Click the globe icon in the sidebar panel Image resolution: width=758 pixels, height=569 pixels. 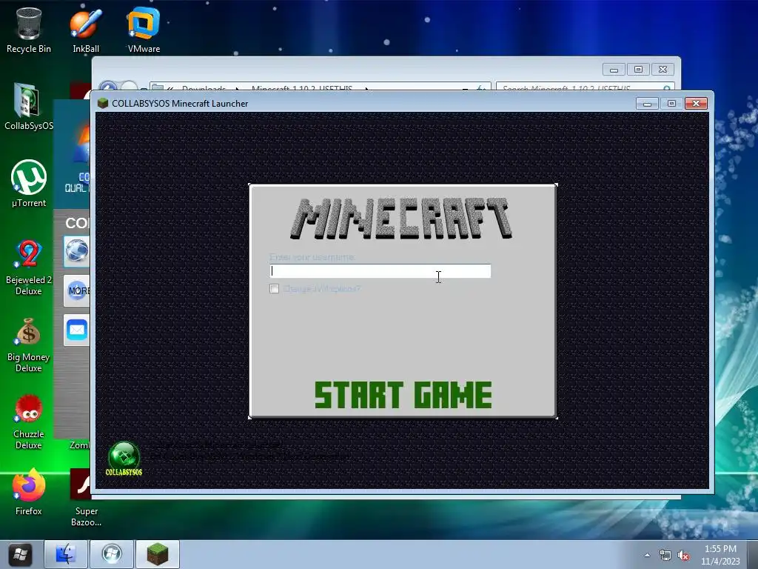click(x=76, y=252)
